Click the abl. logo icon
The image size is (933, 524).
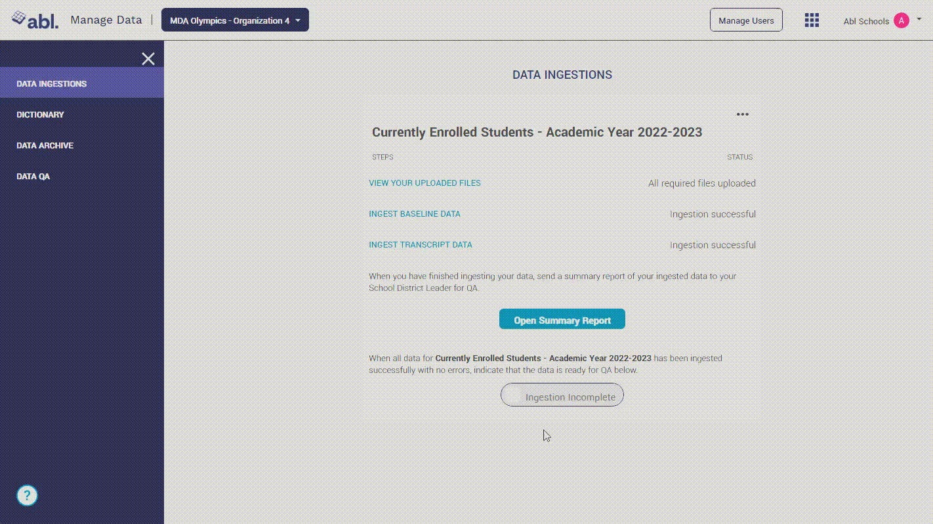[35, 20]
